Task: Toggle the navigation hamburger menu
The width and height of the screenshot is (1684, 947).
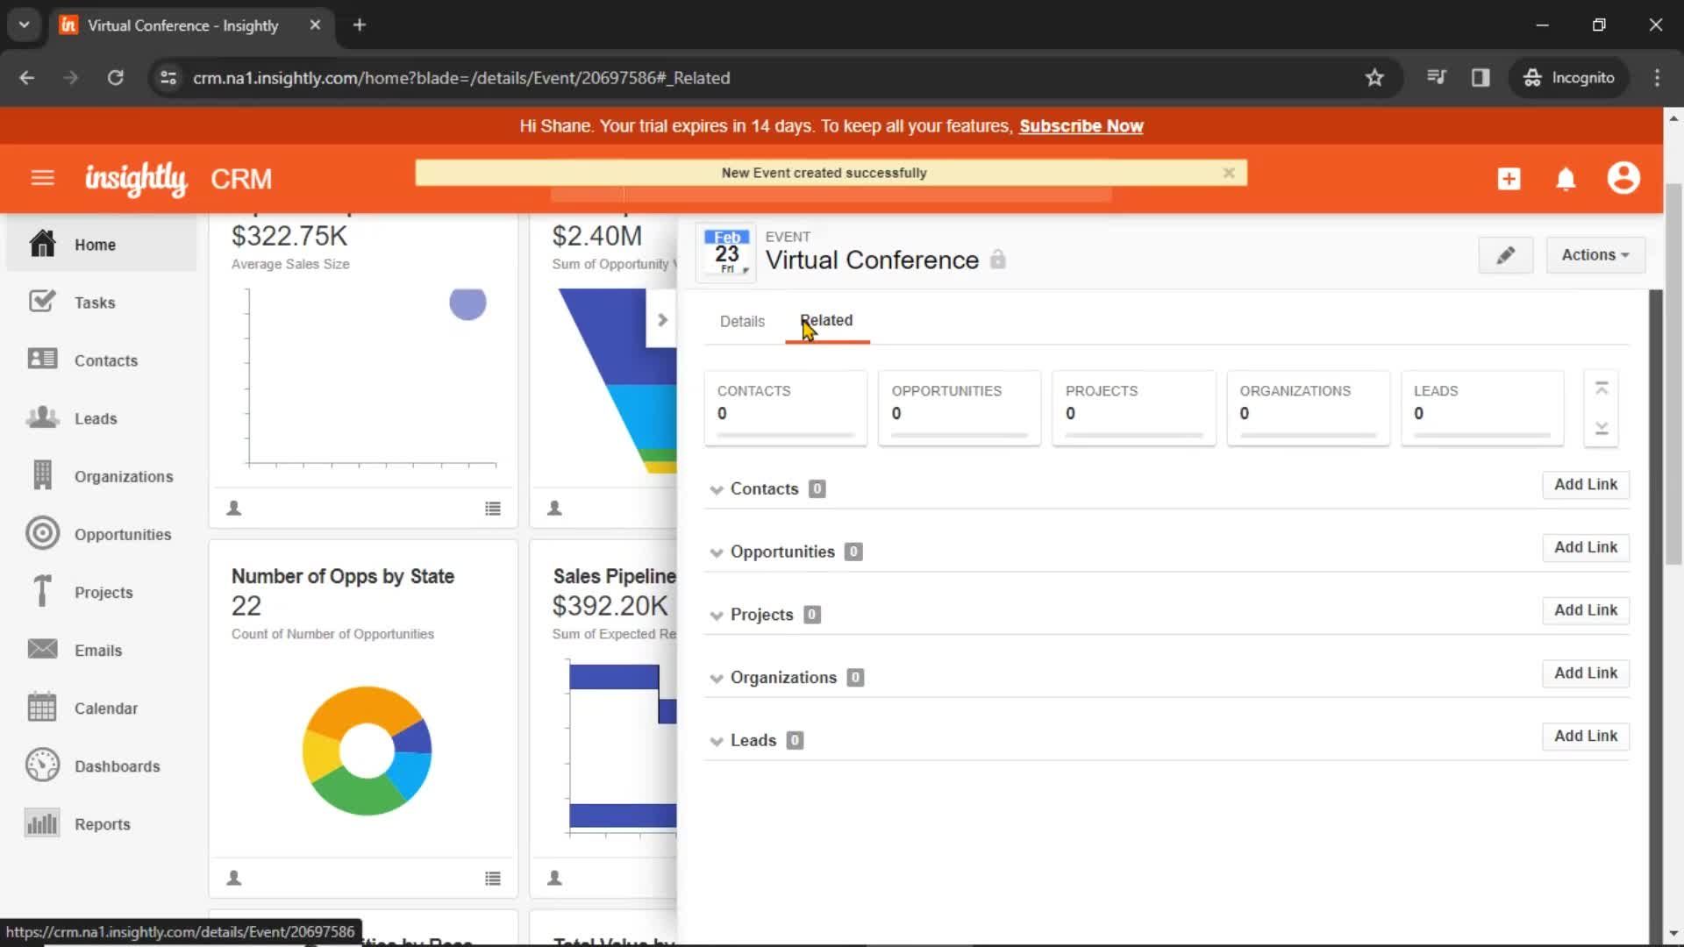Action: click(x=41, y=179)
